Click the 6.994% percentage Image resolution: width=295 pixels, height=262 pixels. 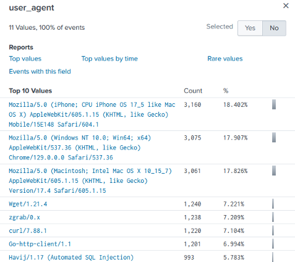click(234, 244)
